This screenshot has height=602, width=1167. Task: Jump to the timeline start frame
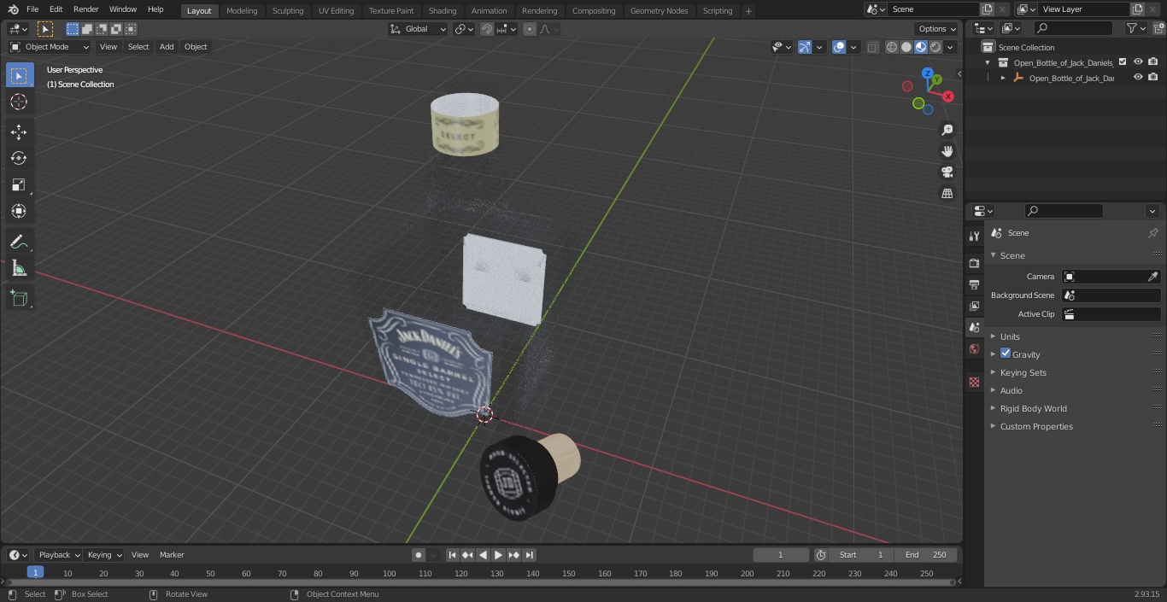[x=453, y=555]
